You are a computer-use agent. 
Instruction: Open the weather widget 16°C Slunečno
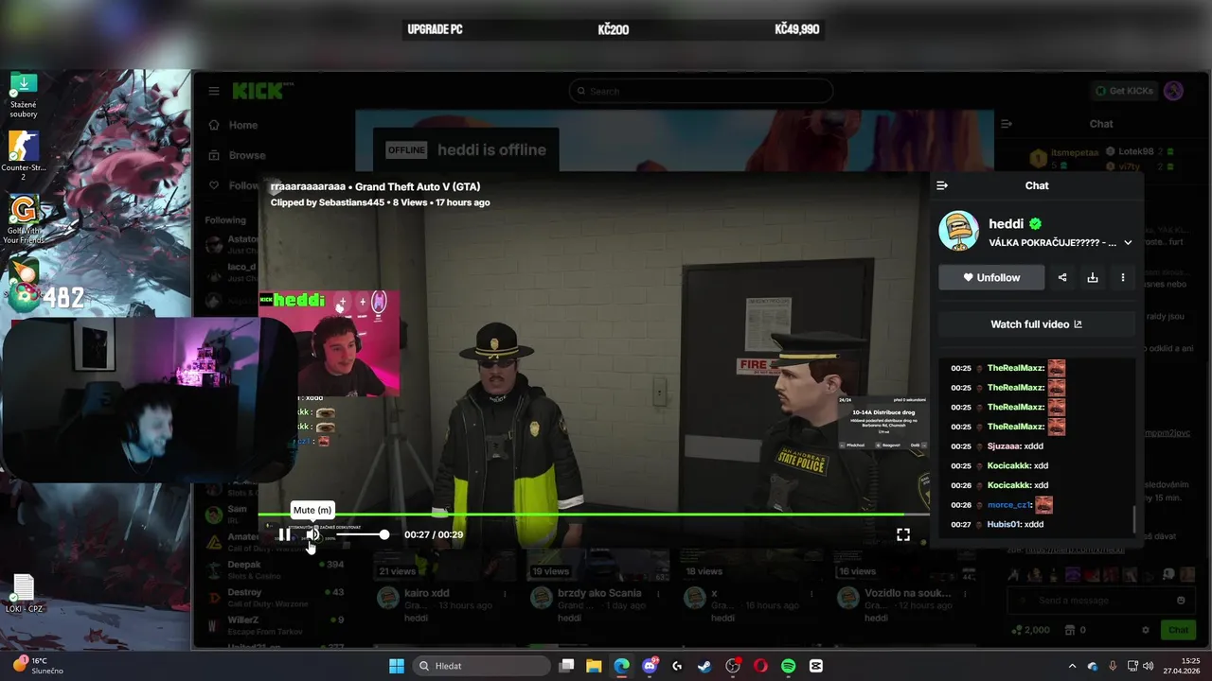(38, 665)
